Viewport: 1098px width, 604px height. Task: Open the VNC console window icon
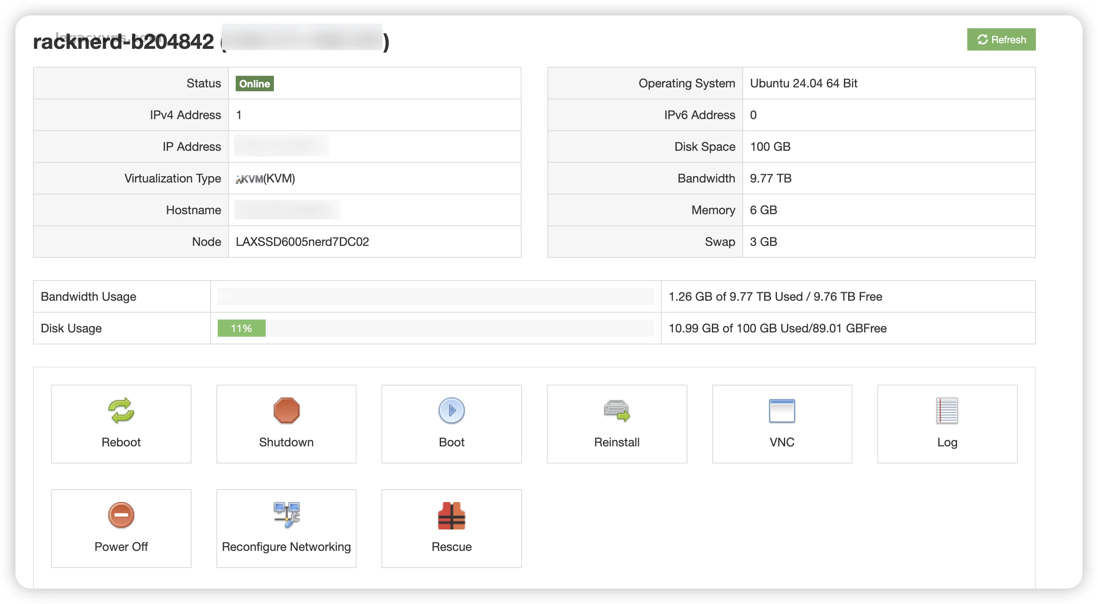tap(782, 410)
